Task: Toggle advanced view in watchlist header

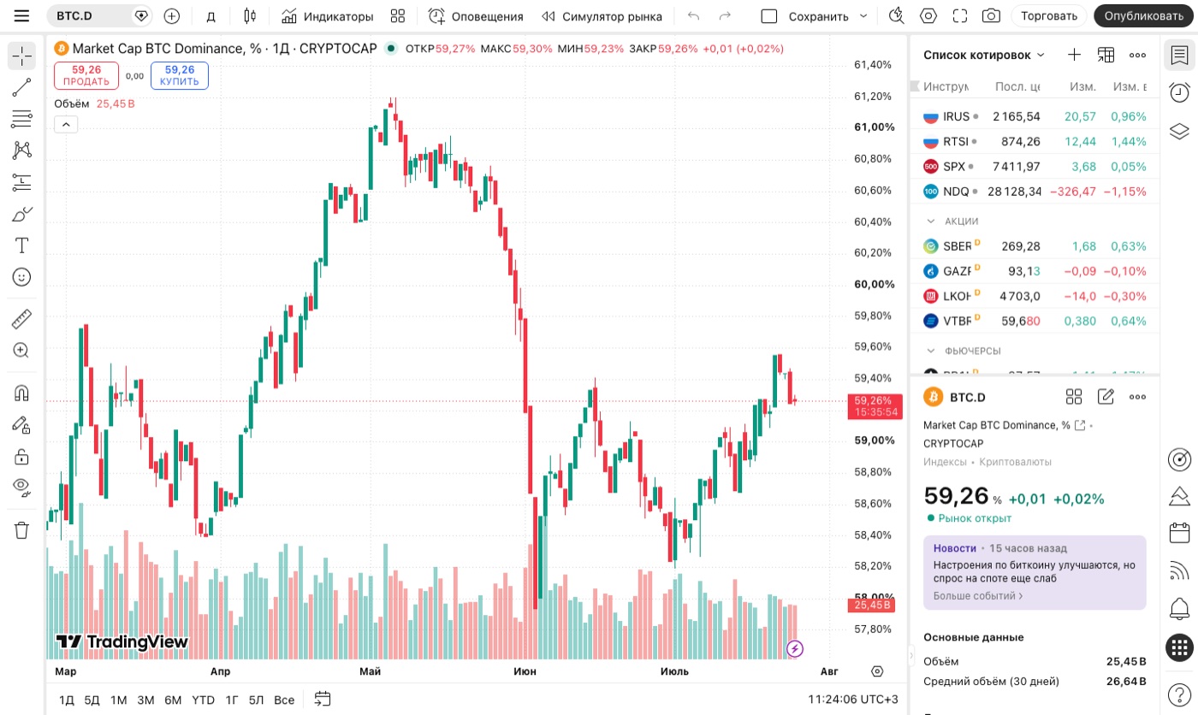Action: (1106, 55)
